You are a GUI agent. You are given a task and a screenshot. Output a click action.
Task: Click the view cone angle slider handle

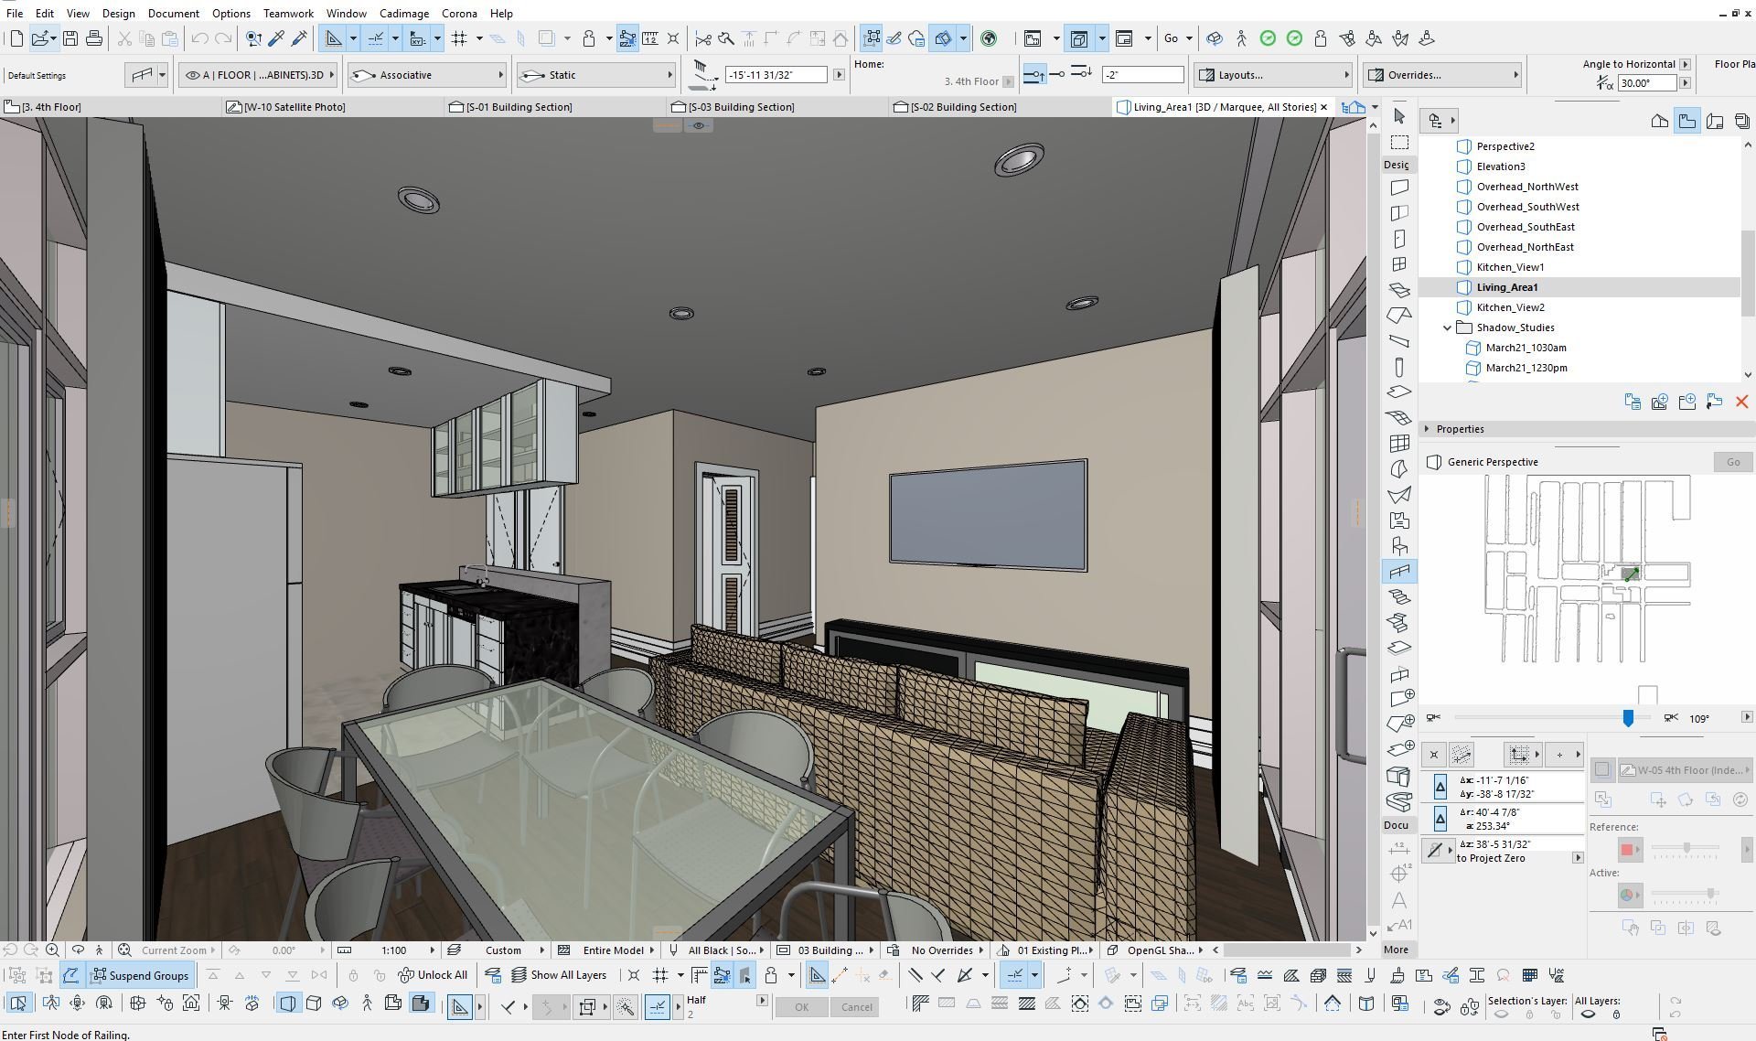[1628, 718]
